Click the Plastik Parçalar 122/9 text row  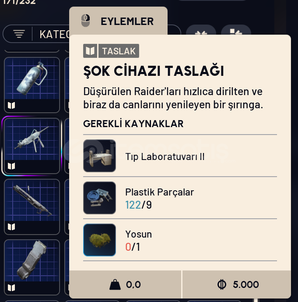pos(180,198)
